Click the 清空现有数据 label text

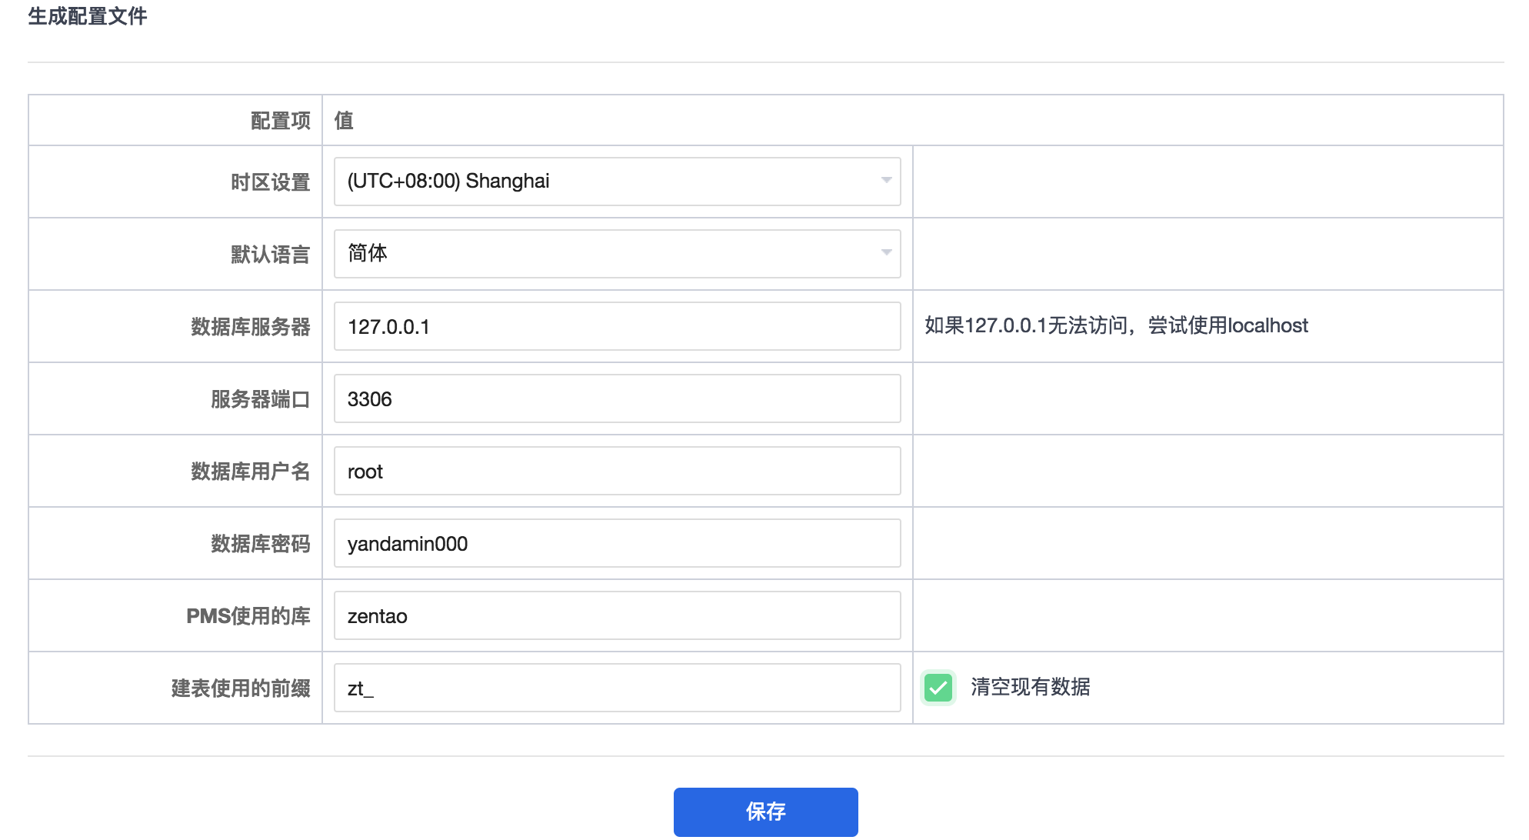[x=1030, y=687]
